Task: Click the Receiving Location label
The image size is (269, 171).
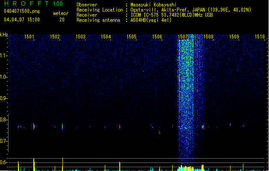Action: [100, 10]
